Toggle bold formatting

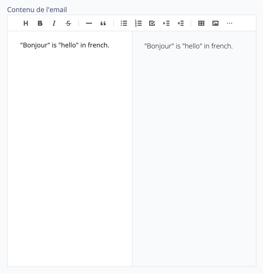40,23
